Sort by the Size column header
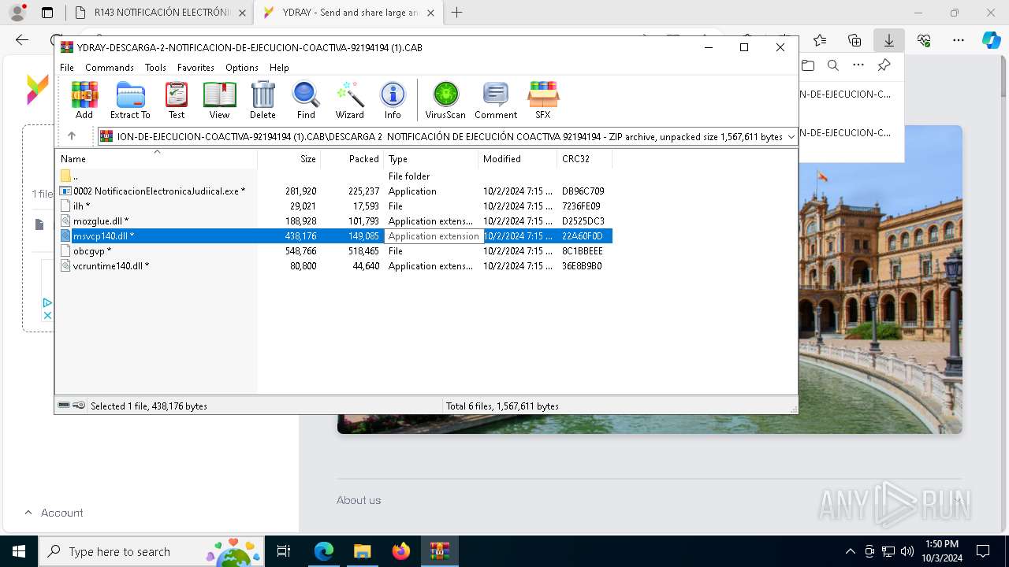Viewport: 1009px width, 567px height. pyautogui.click(x=289, y=159)
